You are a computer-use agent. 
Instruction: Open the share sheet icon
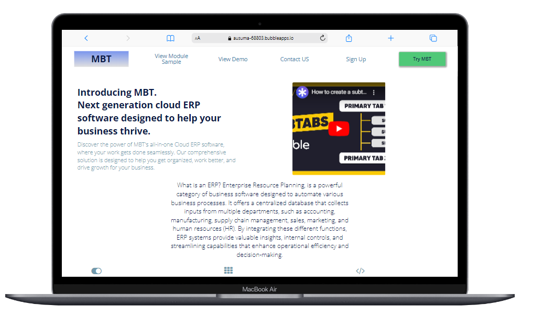coord(349,38)
